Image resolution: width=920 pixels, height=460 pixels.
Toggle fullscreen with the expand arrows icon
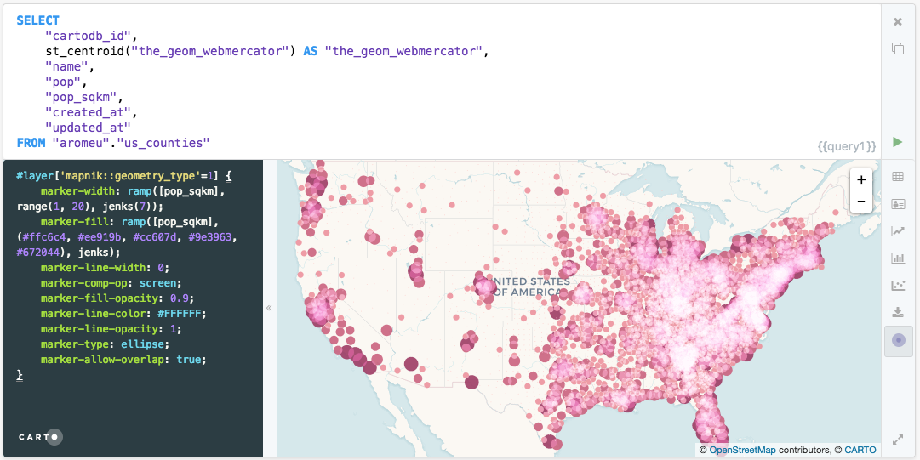(x=898, y=440)
